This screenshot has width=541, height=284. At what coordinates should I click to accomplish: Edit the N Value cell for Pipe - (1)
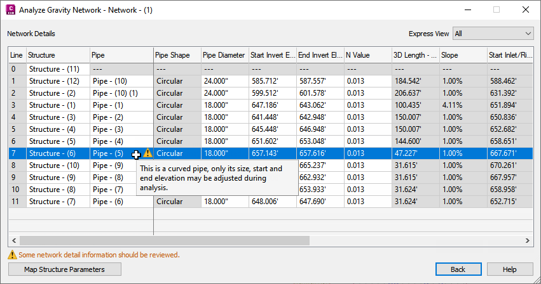coord(368,105)
